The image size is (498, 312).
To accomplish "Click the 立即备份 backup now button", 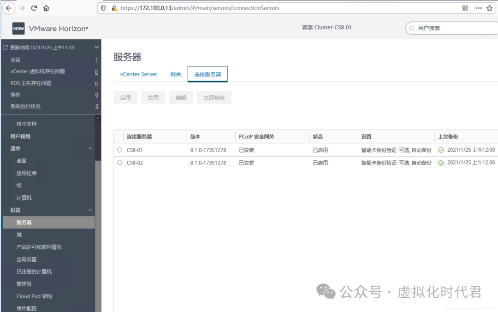I will (x=214, y=98).
